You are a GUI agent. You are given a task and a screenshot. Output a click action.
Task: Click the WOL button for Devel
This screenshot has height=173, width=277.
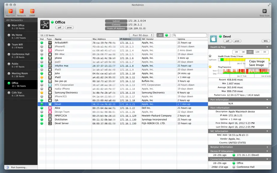point(266,41)
